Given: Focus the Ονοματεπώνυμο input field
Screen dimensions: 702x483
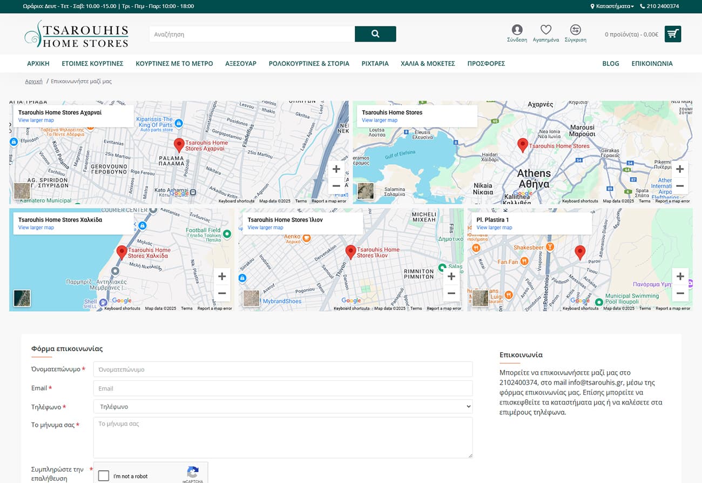Looking at the screenshot, I should coord(283,370).
